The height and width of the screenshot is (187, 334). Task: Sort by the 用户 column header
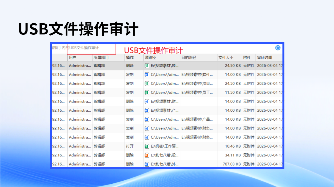[x=73, y=58]
